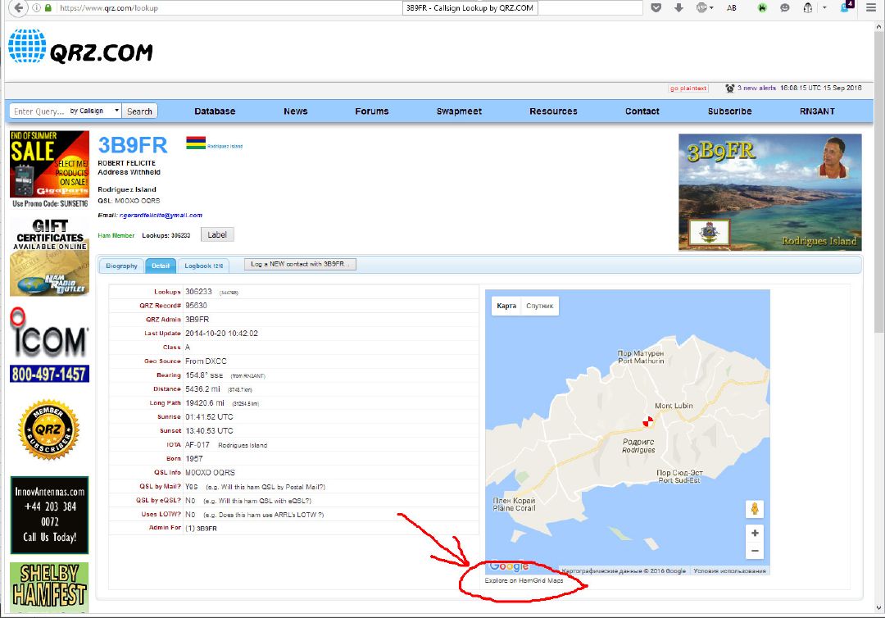Click the green round extension icon
The image size is (885, 618).
point(763,8)
